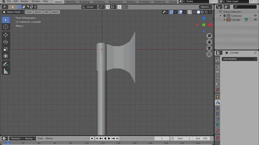Open Physics properties tab
The image size is (259, 145).
pos(218,114)
